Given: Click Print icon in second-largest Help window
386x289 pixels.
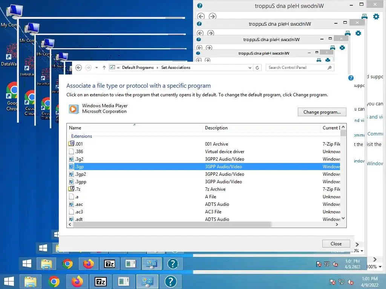Looking at the screenshot, I should pos(348,33).
